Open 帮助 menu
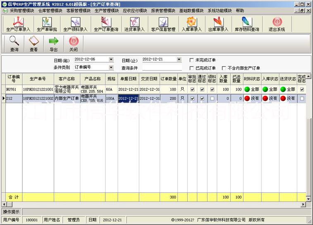Image resolution: width=313 pixels, height=225 pixels. point(240,11)
